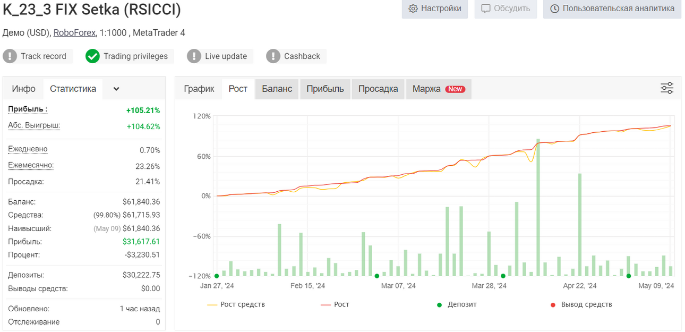Click the speech bubble icon in Обсудить
This screenshot has height=332, width=685.
(x=485, y=8)
